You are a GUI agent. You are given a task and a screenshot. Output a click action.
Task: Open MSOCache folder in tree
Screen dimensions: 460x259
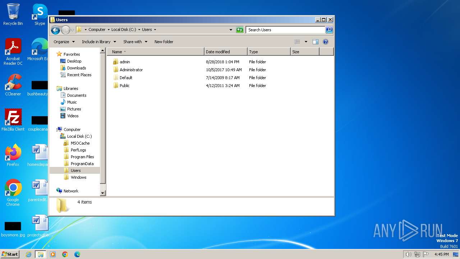pyautogui.click(x=80, y=143)
